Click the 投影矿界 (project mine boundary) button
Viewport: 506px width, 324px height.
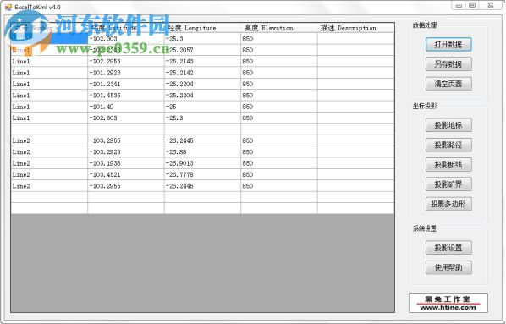448,184
